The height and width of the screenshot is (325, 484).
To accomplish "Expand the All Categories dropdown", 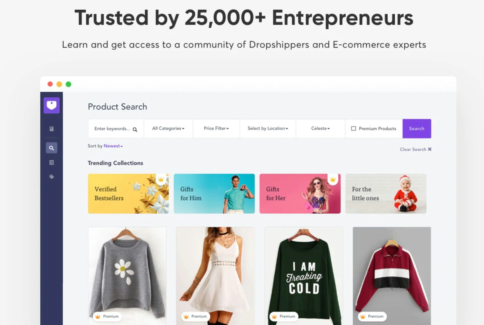I will [168, 129].
